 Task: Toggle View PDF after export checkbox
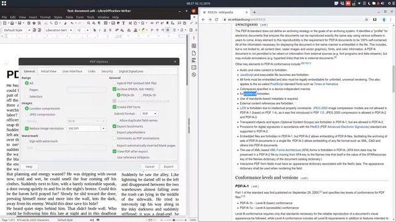pos(114,152)
